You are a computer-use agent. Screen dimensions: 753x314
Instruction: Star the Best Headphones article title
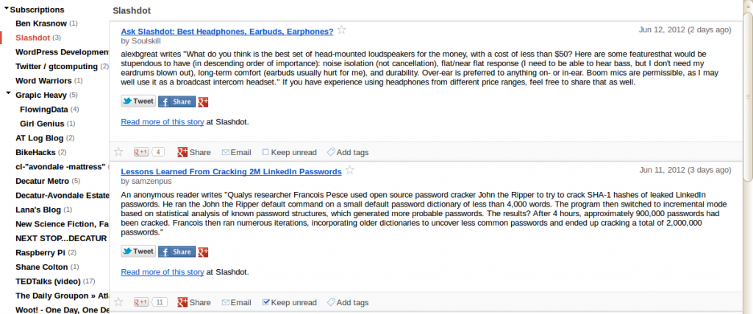(341, 30)
